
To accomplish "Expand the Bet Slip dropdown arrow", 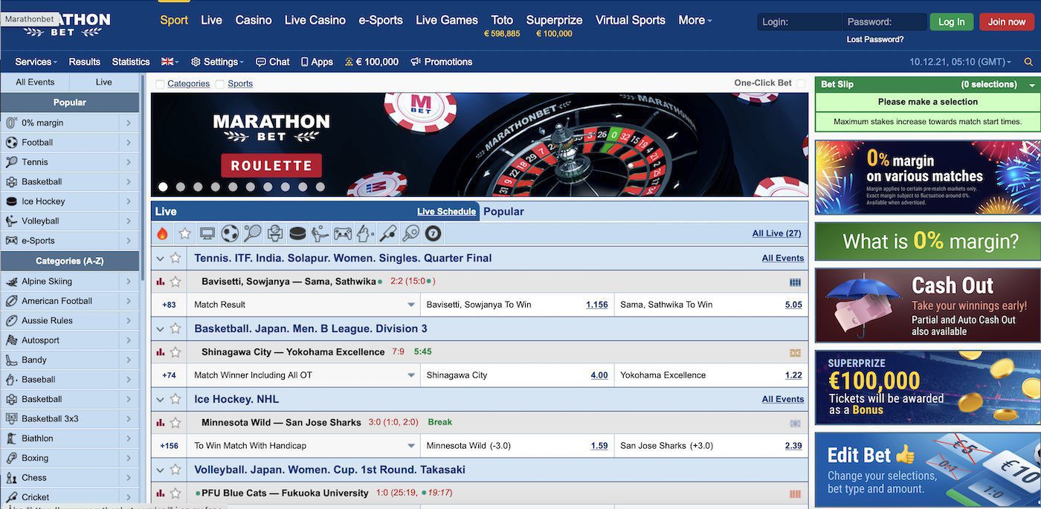I will 1032,85.
